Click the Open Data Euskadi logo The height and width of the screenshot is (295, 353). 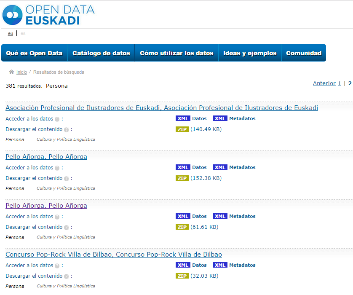[48, 15]
